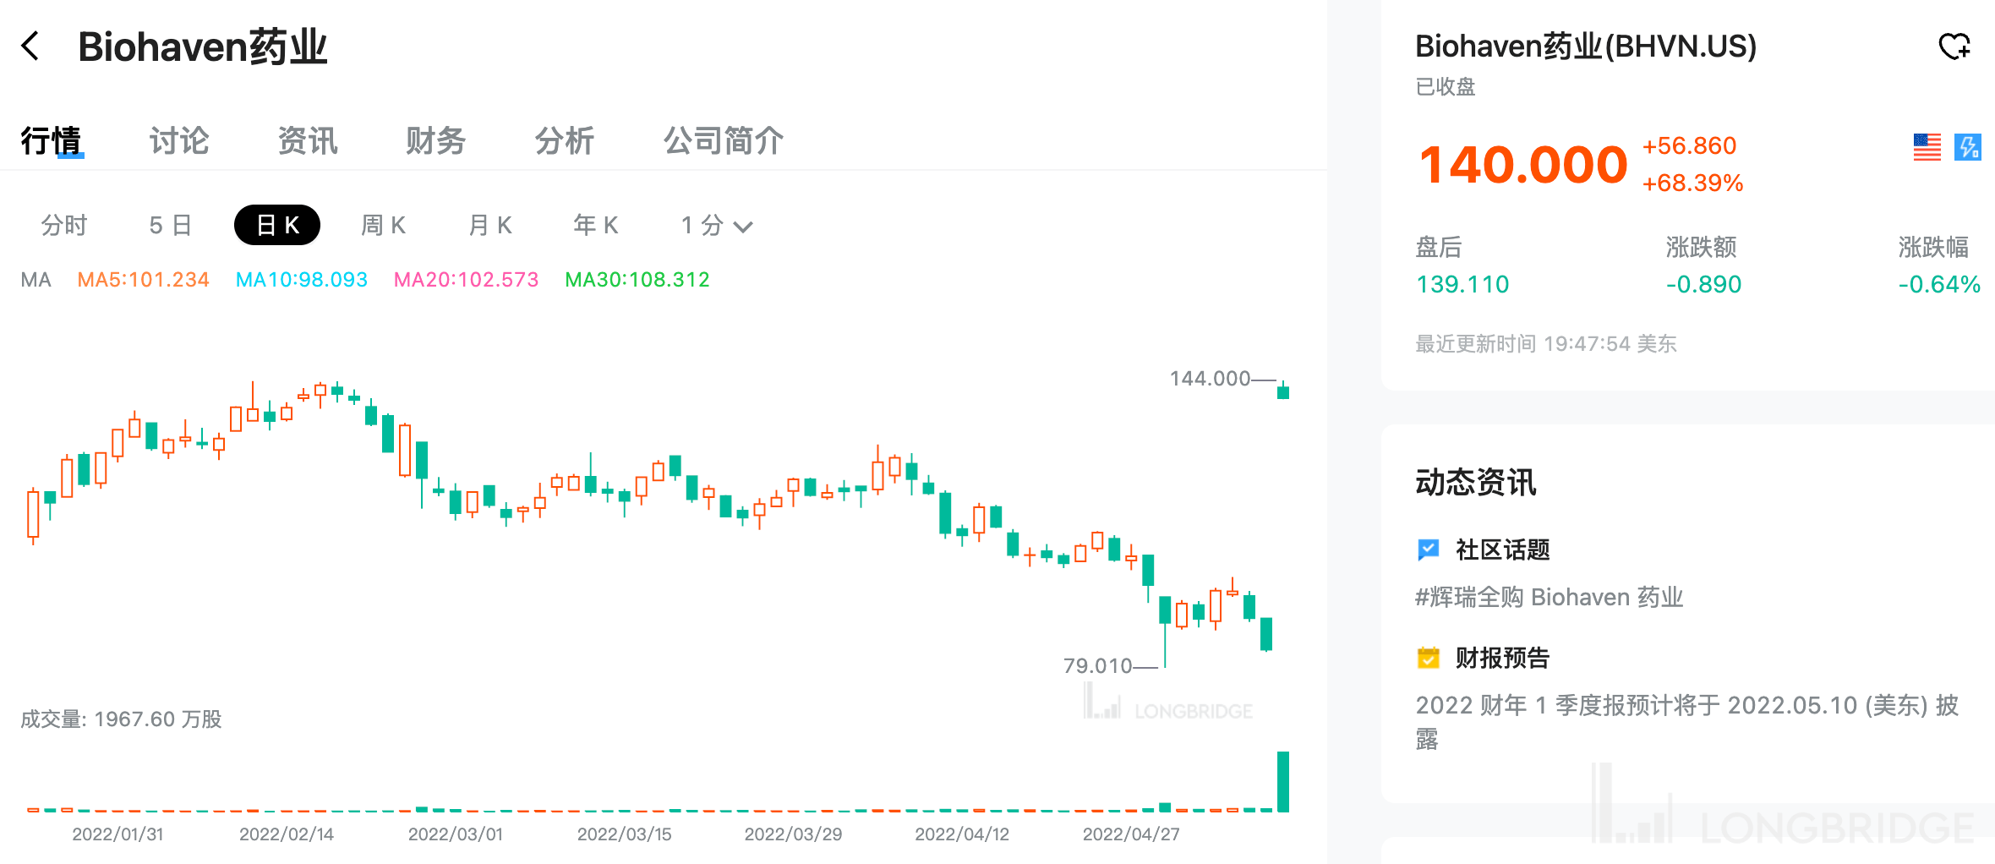Collapse the MA30 moving average legend
The width and height of the screenshot is (1995, 864).
click(x=637, y=279)
